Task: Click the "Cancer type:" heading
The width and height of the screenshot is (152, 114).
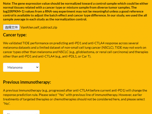Action: (x=15, y=35)
